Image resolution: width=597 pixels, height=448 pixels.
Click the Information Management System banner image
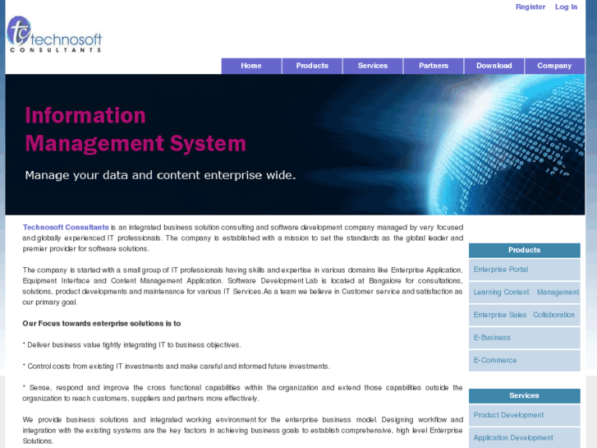pos(295,145)
